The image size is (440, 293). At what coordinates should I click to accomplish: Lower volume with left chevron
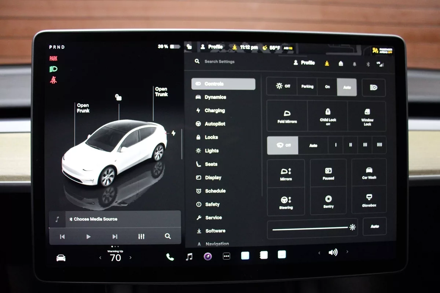pos(319,253)
